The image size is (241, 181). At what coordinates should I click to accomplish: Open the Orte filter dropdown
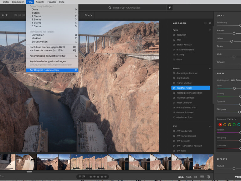click(89, 15)
